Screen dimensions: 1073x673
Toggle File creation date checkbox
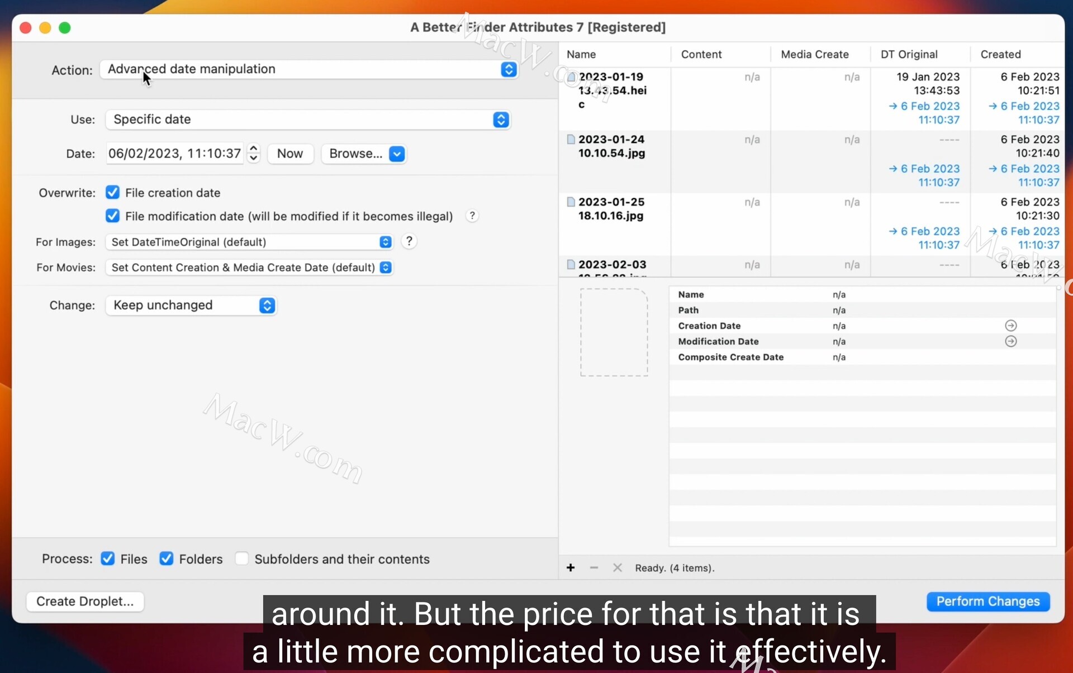[112, 193]
